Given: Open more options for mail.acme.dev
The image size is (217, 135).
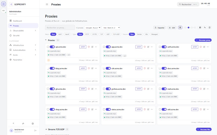Looking at the screenshot, I should (x=208, y=89).
